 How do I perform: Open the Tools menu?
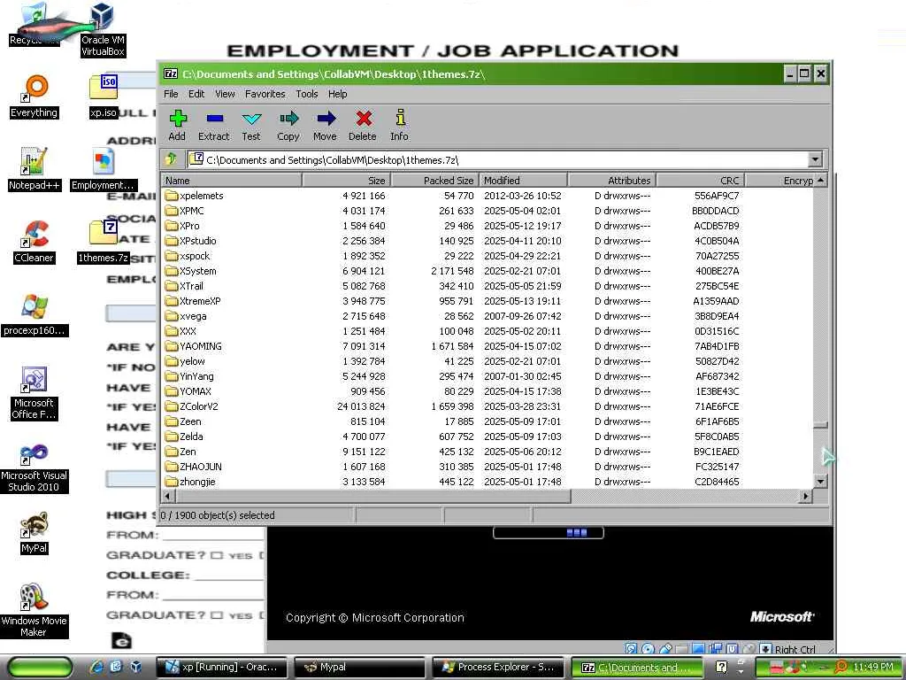pyautogui.click(x=307, y=94)
